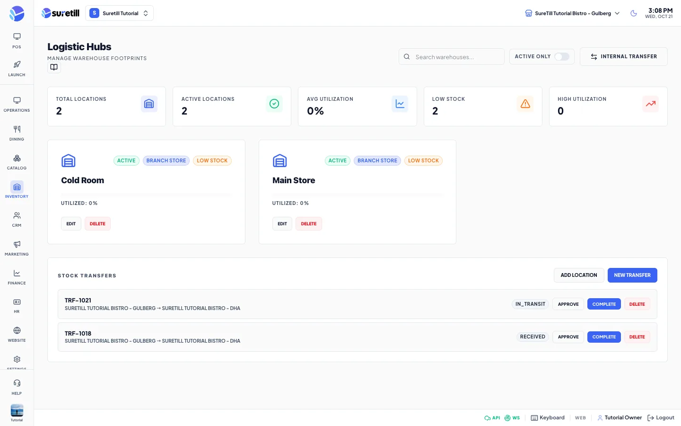
Task: Open the SureTill Tutorial Bistro – Gulberg branch dropdown
Action: coord(572,13)
